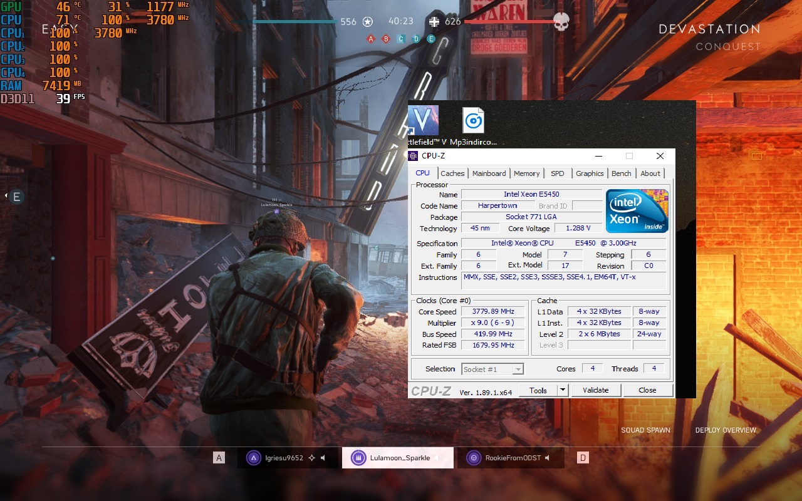Viewport: 802px width, 501px height.
Task: Click the skull team icon
Action: 561,21
